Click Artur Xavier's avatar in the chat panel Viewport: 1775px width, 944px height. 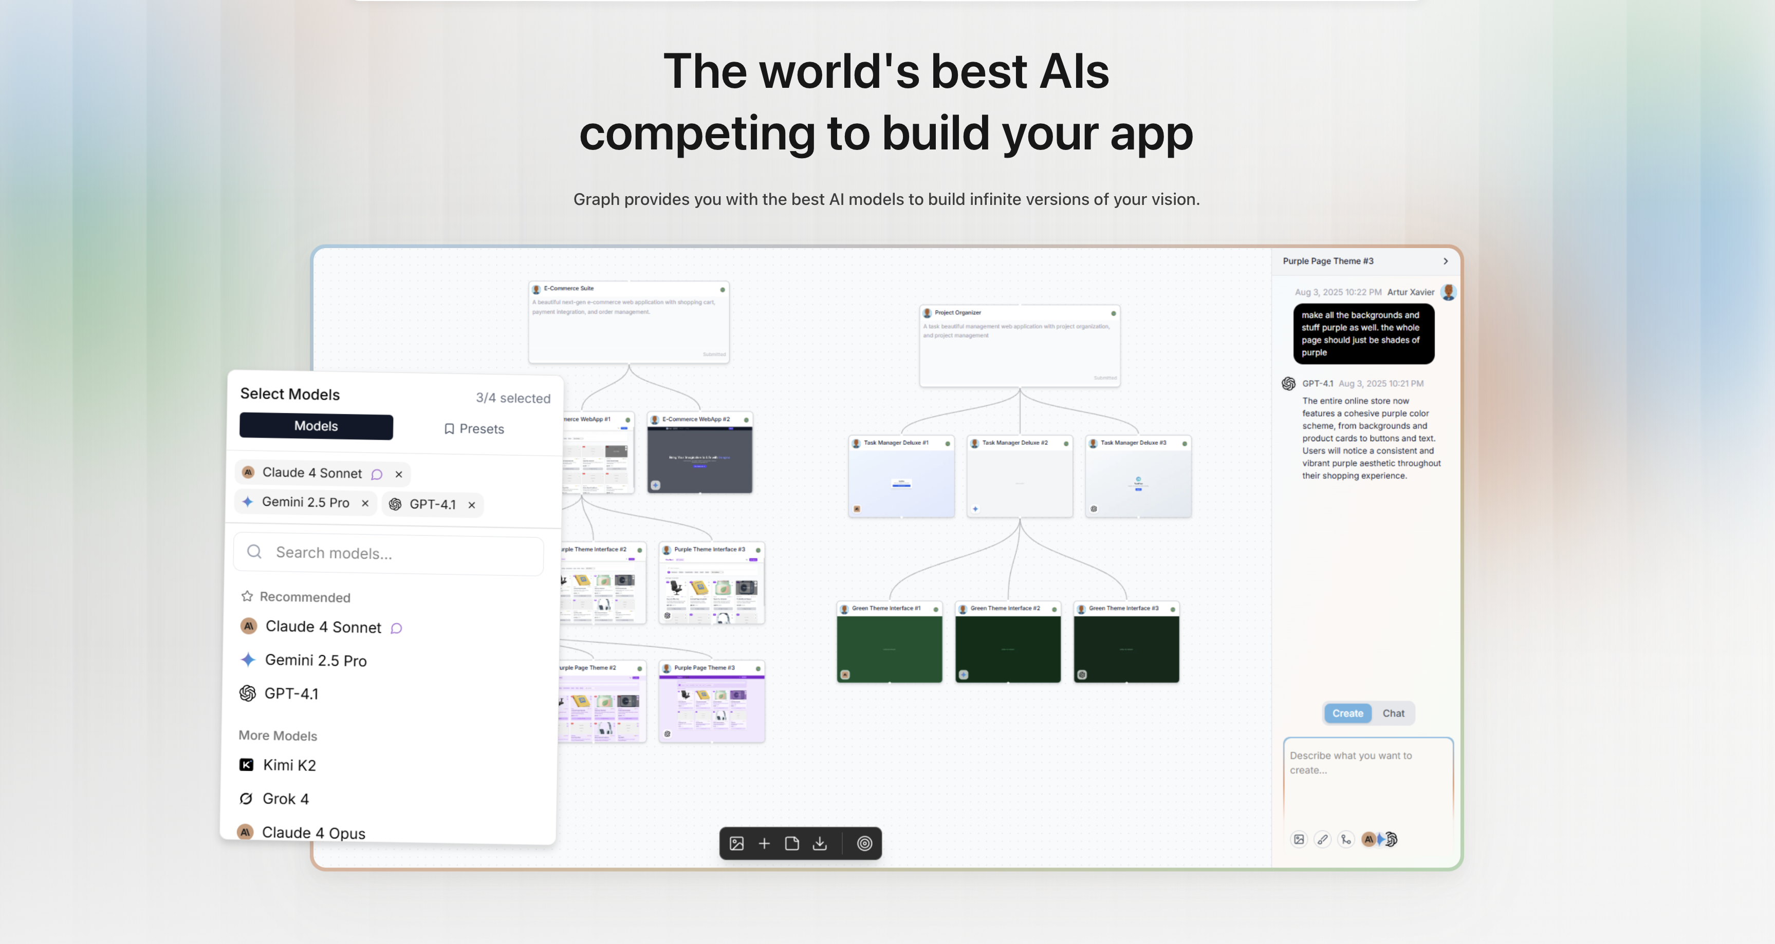(x=1448, y=292)
